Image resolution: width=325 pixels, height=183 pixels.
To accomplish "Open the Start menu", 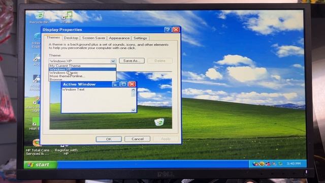I will (41, 165).
